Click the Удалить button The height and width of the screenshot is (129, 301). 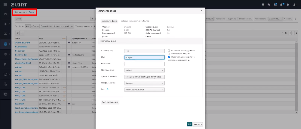pos(232,19)
